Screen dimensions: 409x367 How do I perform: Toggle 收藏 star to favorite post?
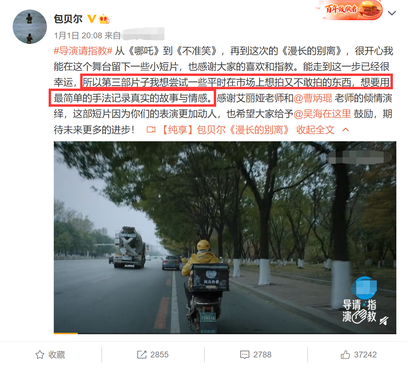pyautogui.click(x=50, y=354)
